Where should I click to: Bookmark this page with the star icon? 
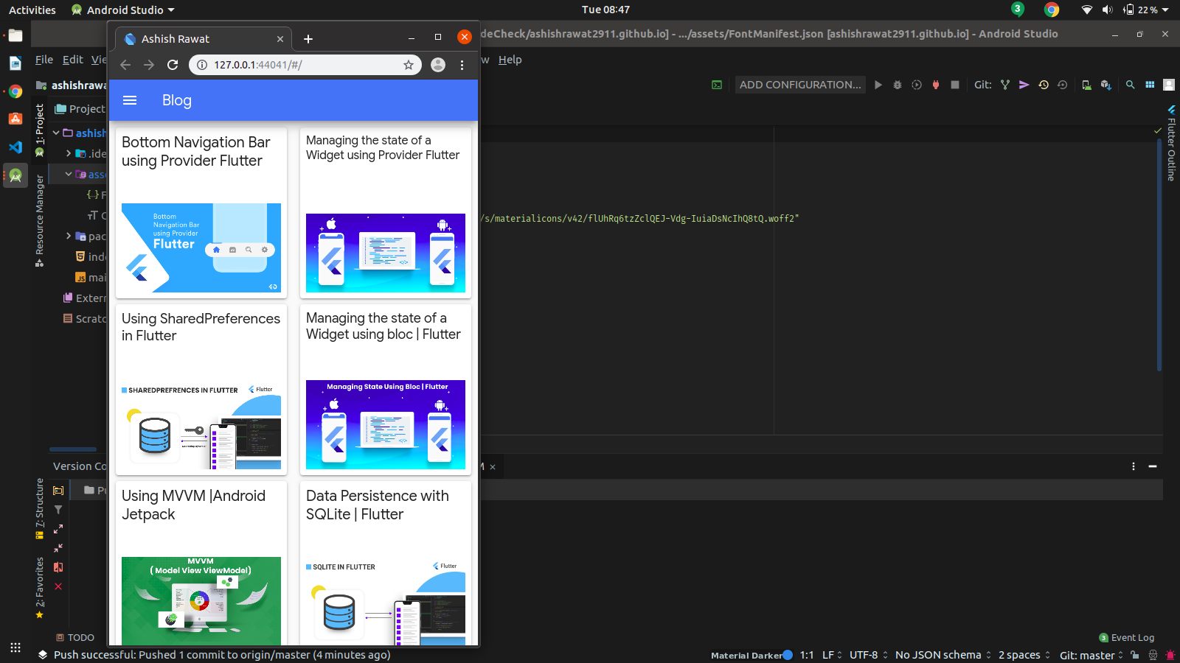point(409,65)
